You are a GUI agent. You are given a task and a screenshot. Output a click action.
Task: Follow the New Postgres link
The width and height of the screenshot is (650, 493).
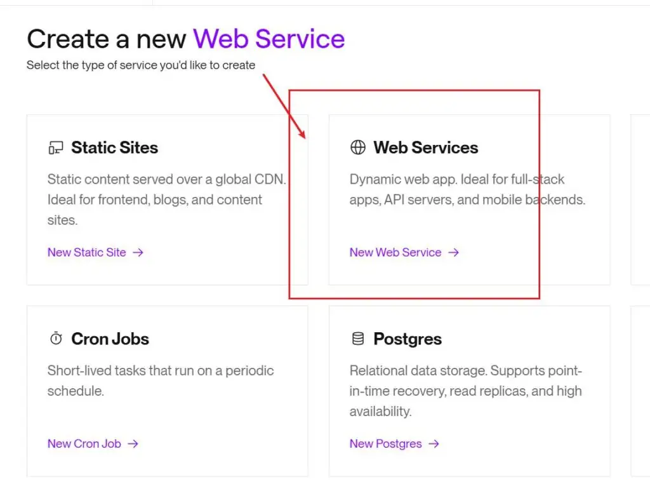(386, 444)
